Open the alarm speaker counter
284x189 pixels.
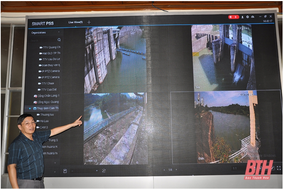point(234,17)
